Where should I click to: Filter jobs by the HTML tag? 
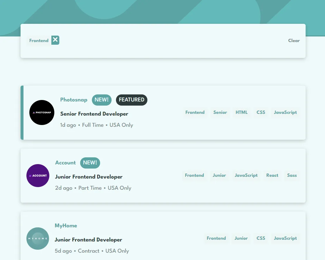(x=241, y=112)
